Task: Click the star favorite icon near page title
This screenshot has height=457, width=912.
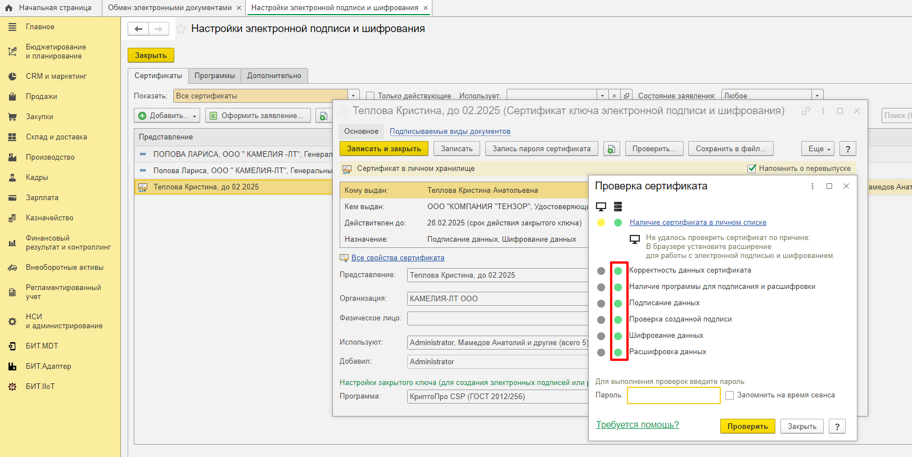Action: pyautogui.click(x=181, y=29)
